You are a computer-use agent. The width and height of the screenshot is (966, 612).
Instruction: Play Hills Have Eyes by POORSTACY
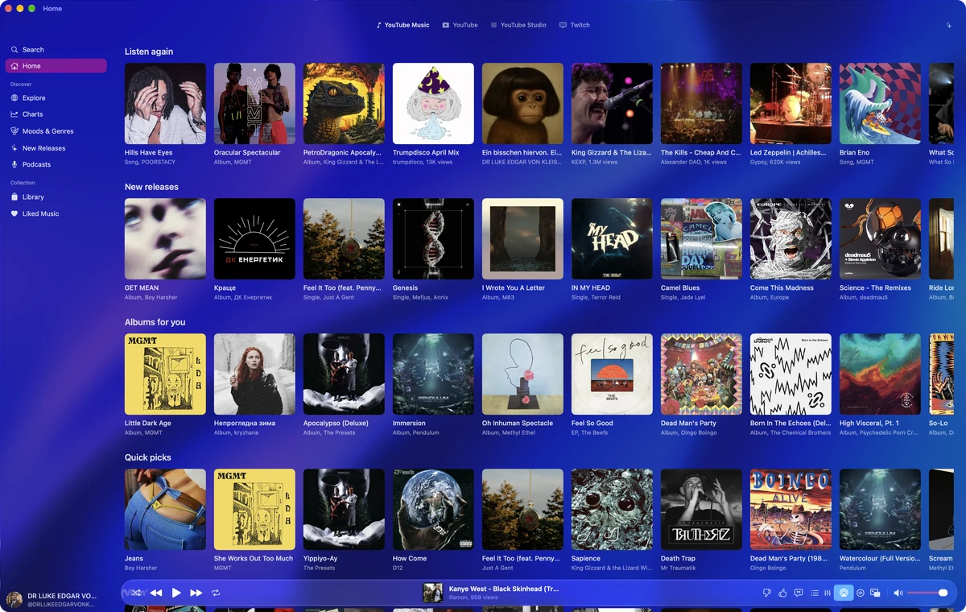(165, 104)
